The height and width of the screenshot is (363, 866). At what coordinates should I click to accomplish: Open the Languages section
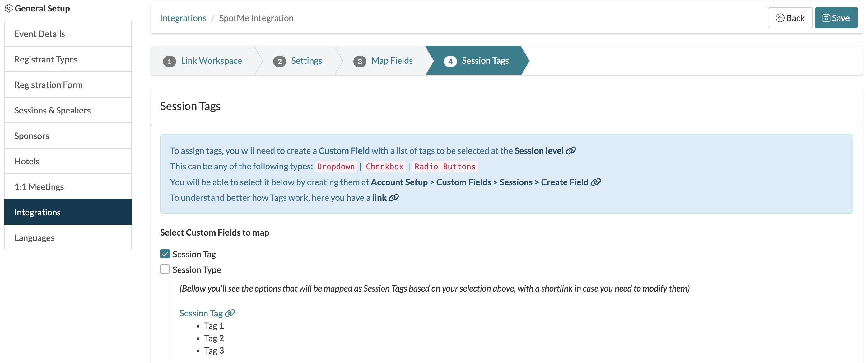[34, 237]
